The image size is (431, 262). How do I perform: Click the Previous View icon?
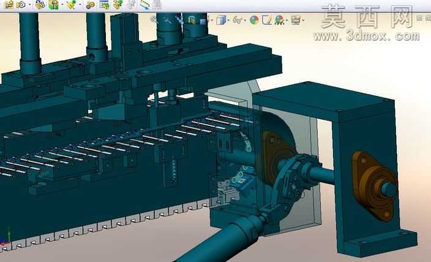click(x=179, y=20)
